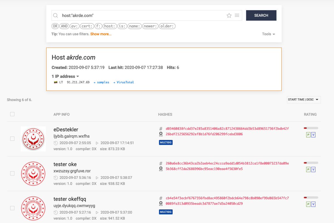Add the name: filter chip
The height and width of the screenshot is (223, 334).
click(x=135, y=26)
